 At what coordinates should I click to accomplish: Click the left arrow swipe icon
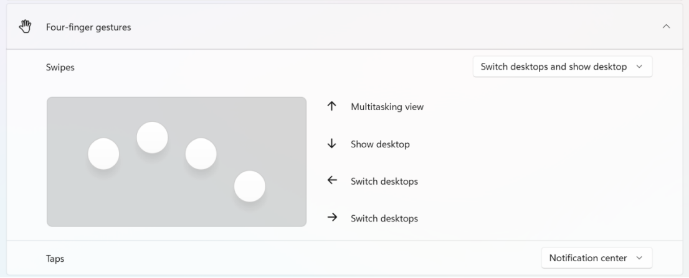332,181
